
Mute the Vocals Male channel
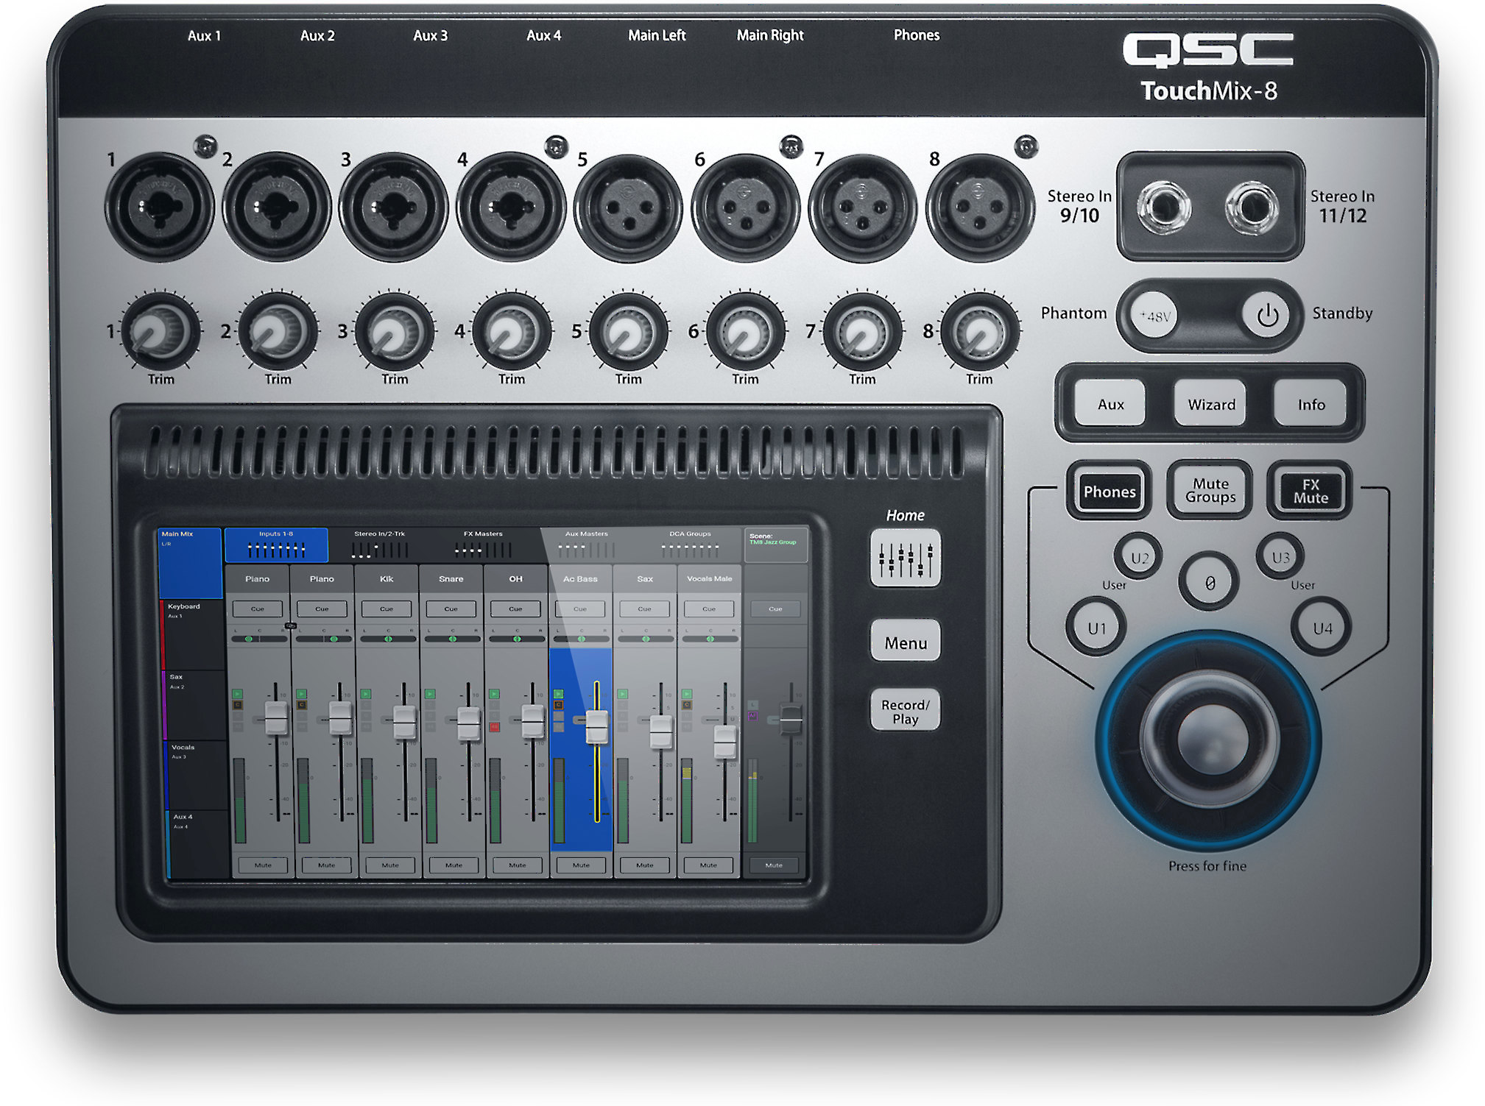point(708,865)
